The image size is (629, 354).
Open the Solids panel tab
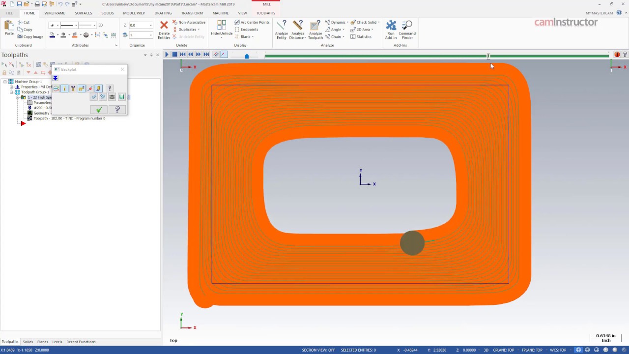(x=28, y=342)
